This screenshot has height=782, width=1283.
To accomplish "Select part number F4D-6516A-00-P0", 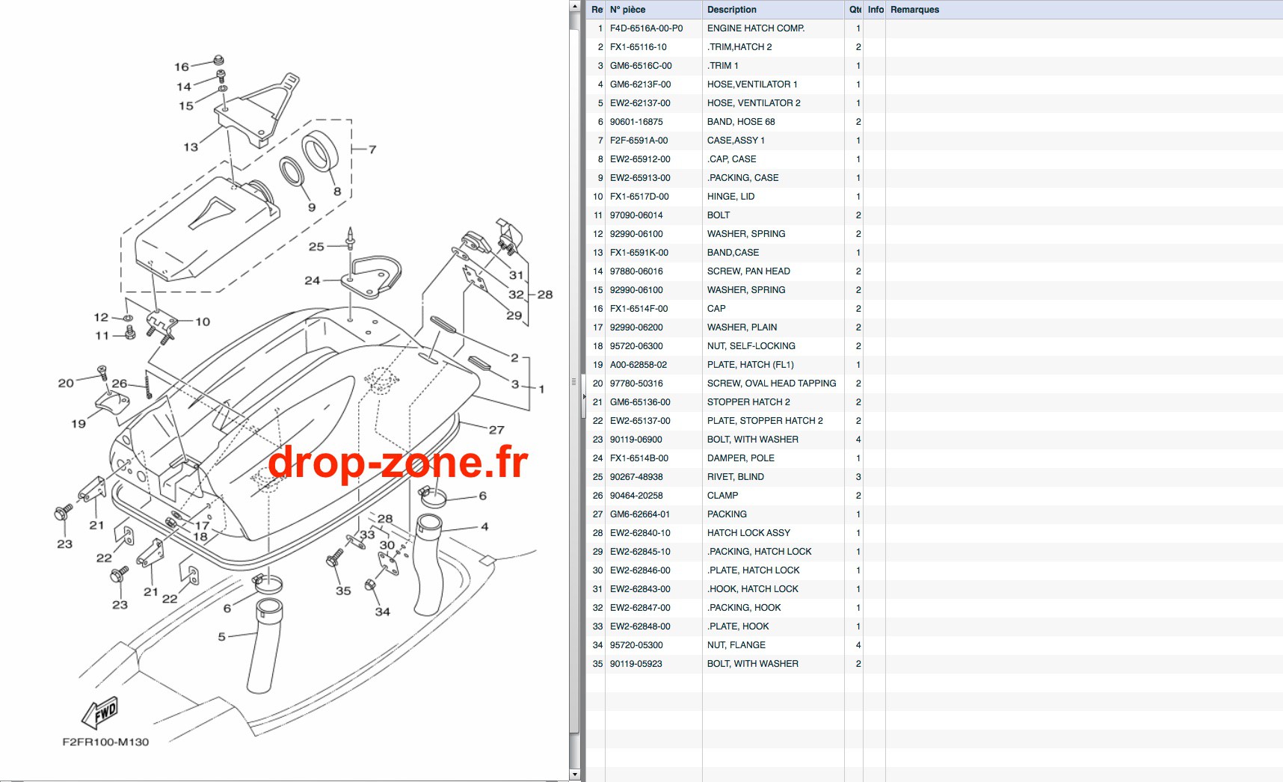I will coord(646,28).
